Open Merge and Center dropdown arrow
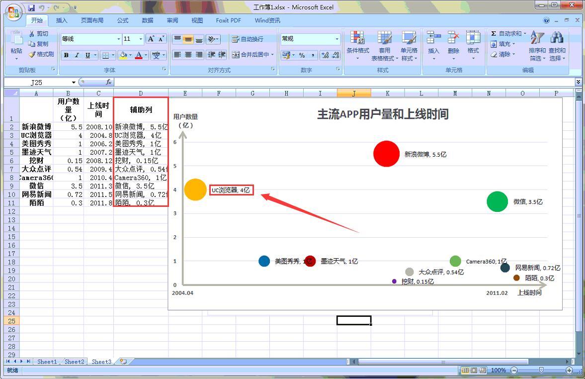 click(272, 55)
